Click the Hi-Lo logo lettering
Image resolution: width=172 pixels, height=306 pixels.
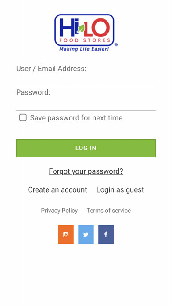(x=85, y=27)
